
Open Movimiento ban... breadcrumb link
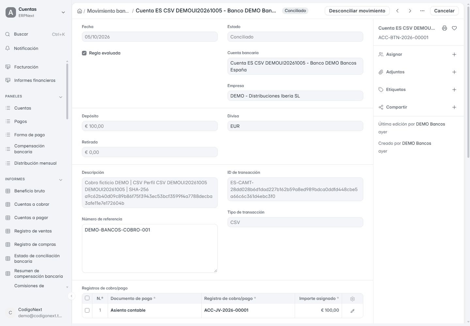pyautogui.click(x=108, y=11)
